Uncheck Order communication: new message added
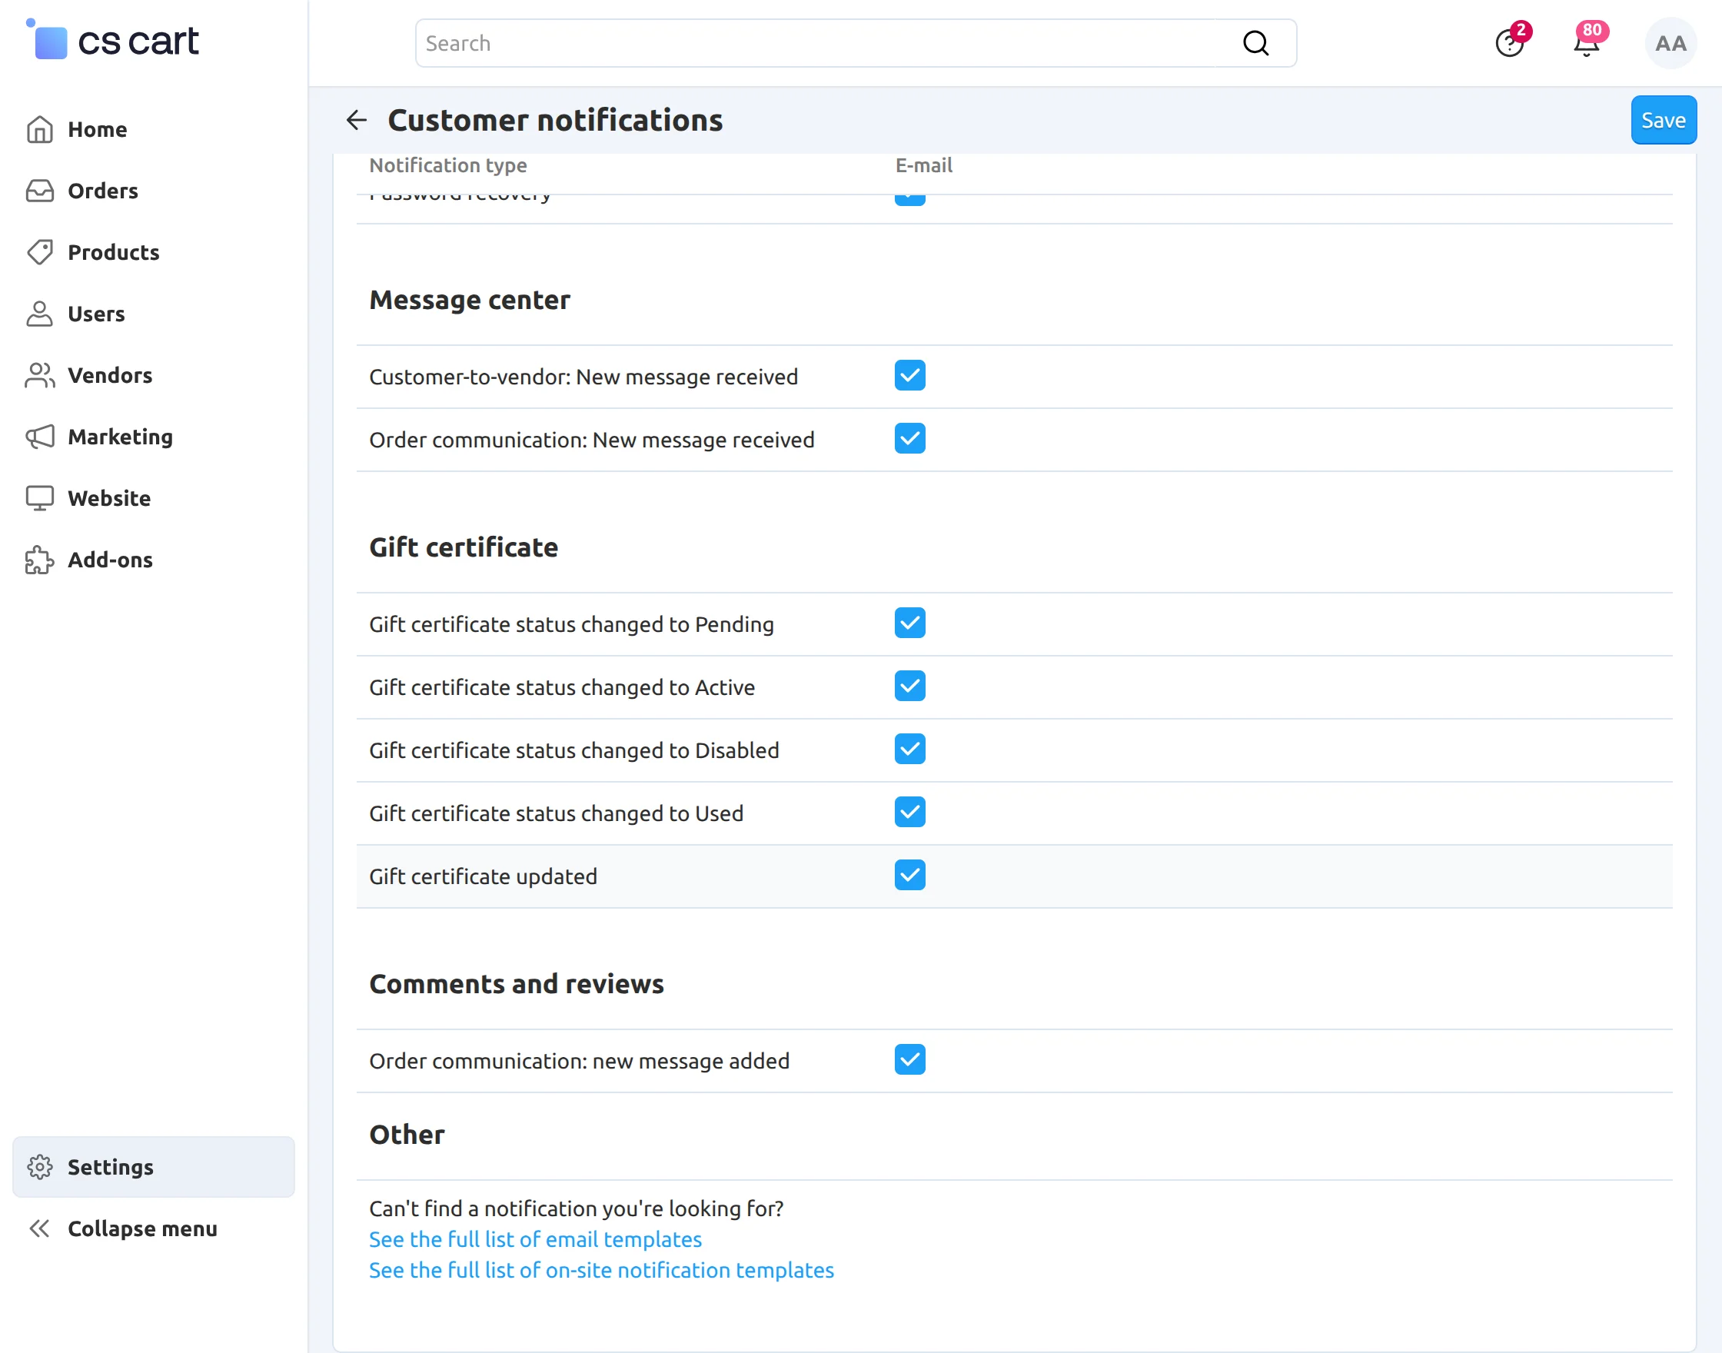Viewport: 1722px width, 1353px height. pyautogui.click(x=910, y=1059)
